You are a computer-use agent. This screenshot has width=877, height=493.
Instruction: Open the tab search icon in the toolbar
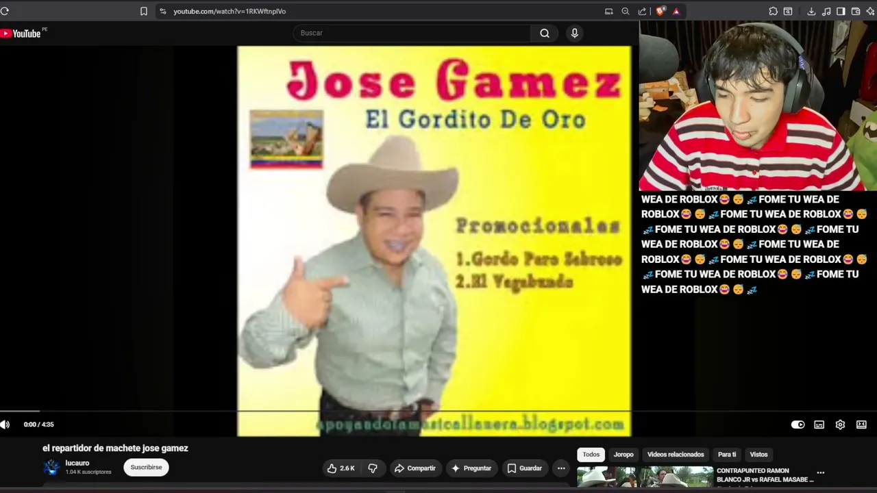(788, 11)
